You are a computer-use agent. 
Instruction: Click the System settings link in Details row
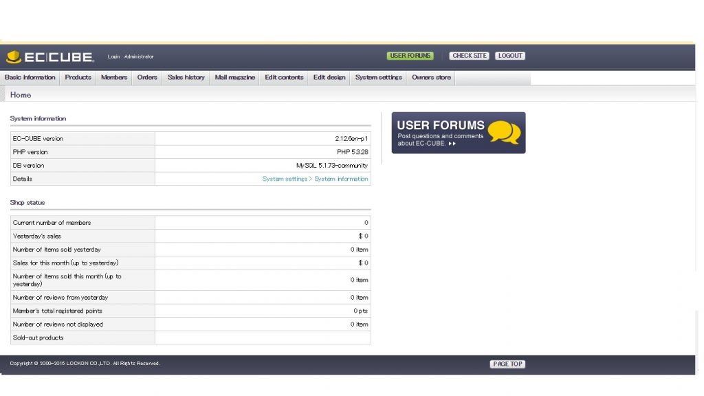(x=285, y=178)
